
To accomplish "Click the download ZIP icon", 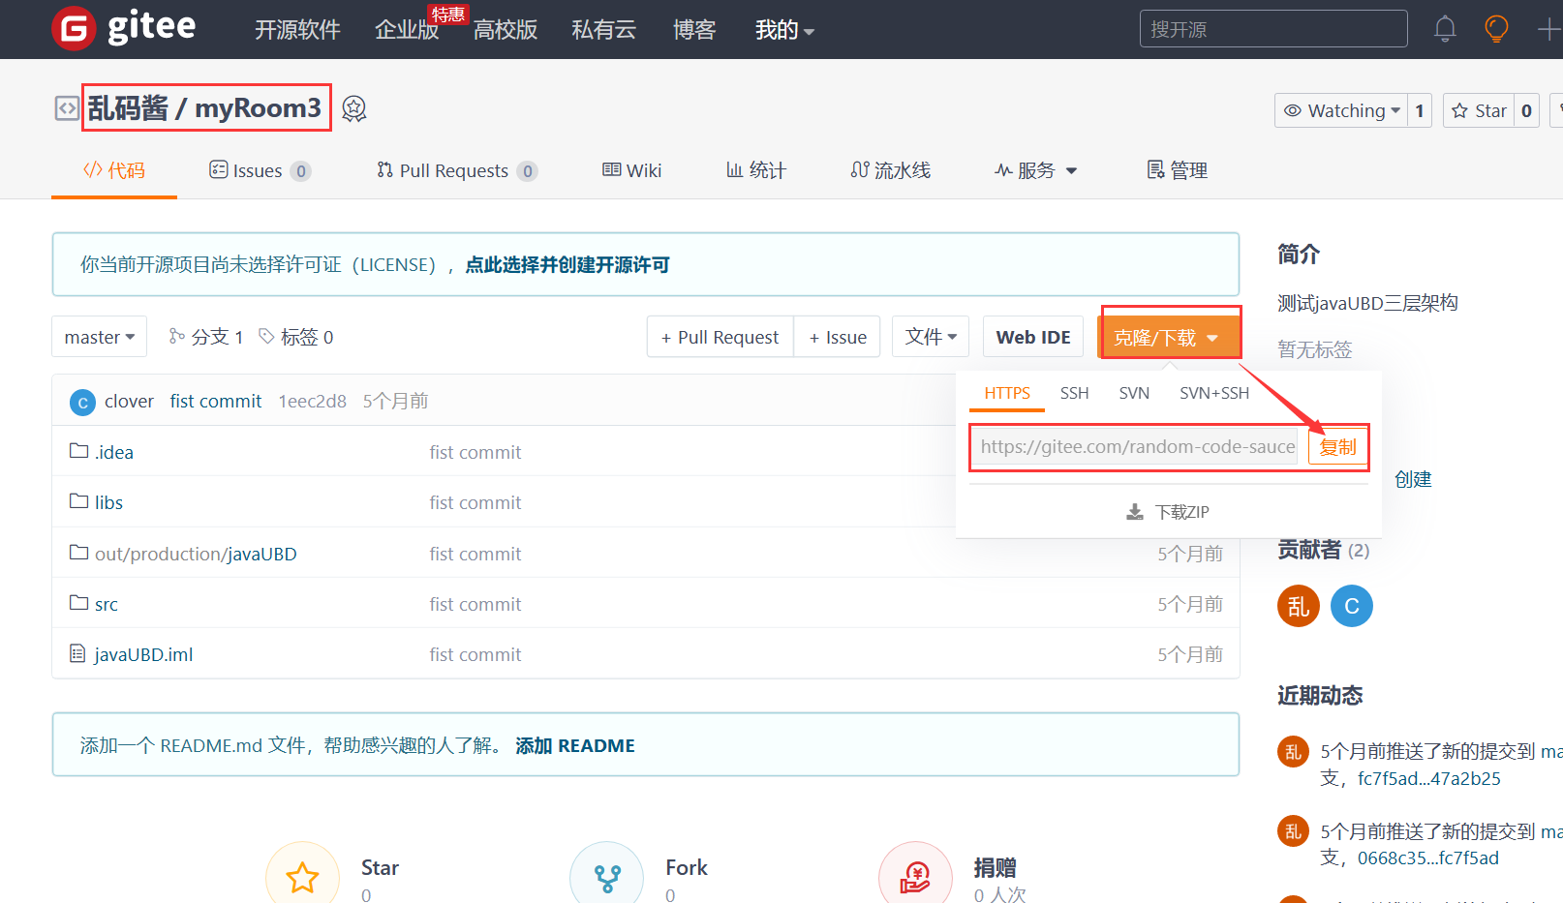I will [x=1135, y=512].
